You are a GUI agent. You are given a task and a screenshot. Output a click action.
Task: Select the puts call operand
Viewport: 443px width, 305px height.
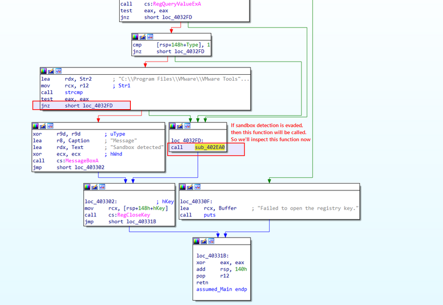pos(210,215)
